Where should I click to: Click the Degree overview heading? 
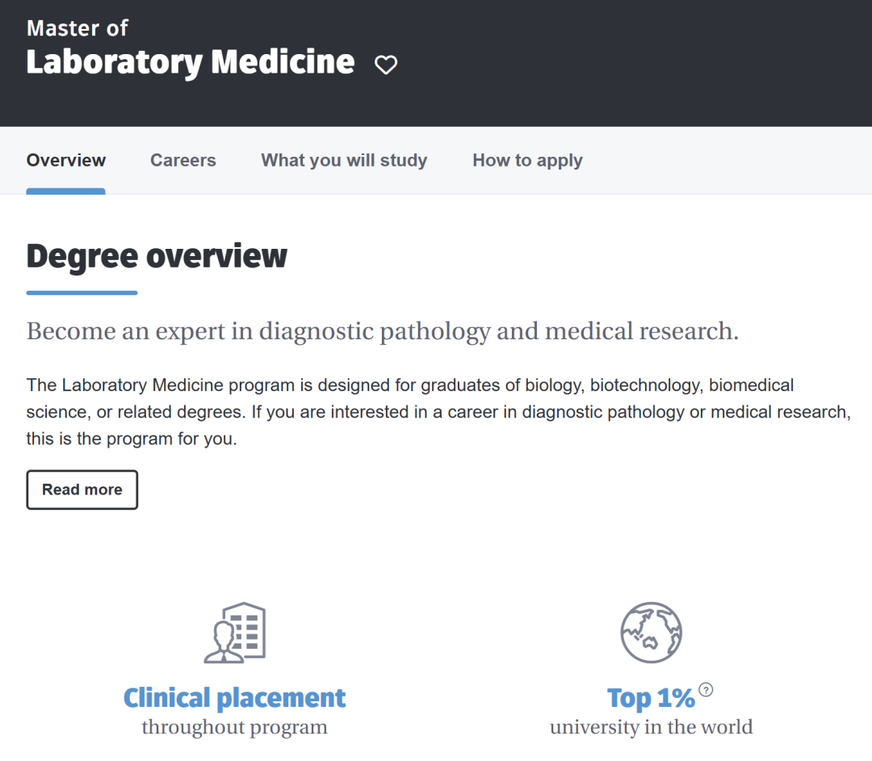tap(157, 256)
